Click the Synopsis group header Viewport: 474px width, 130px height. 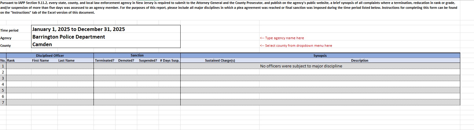[x=320, y=56]
